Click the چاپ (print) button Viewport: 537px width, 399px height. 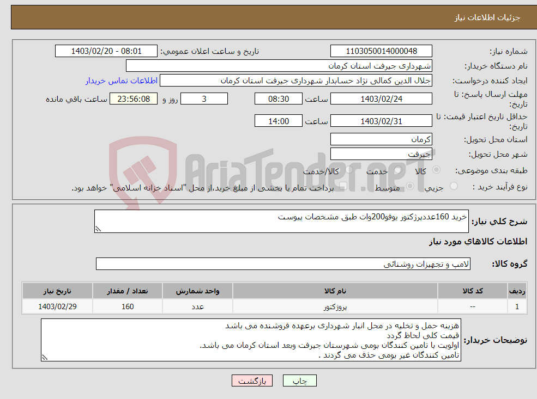[300, 380]
